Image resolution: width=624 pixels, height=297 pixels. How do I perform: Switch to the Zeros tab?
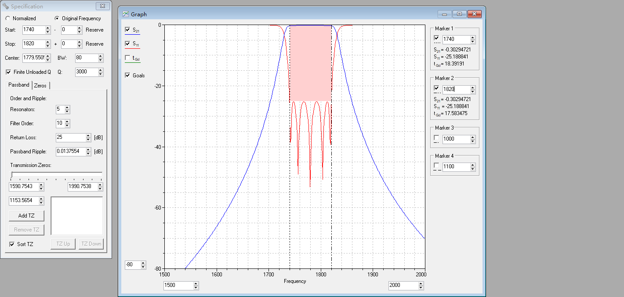coord(40,86)
